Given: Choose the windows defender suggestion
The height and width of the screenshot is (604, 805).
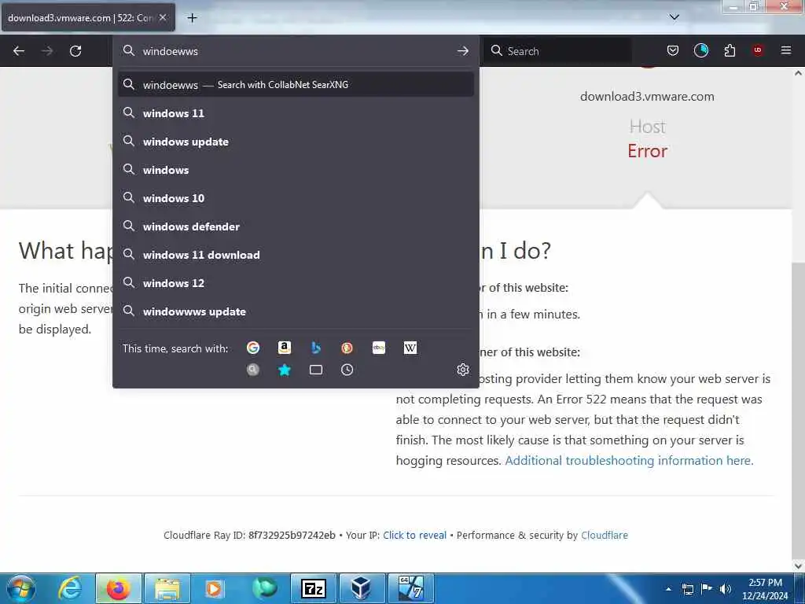Looking at the screenshot, I should coord(296,226).
